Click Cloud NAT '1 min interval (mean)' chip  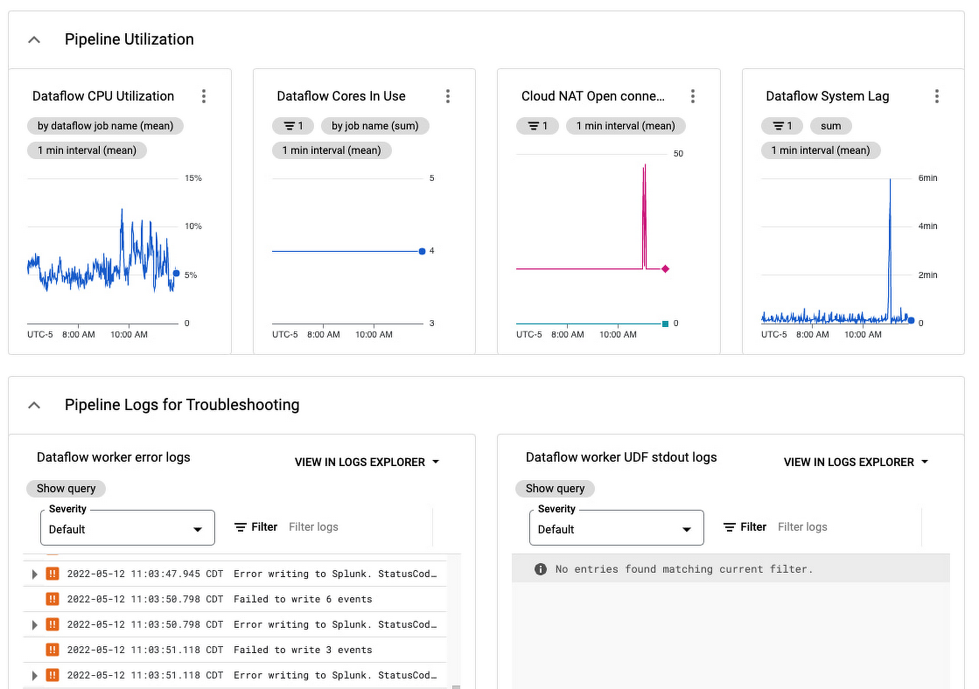tap(626, 126)
